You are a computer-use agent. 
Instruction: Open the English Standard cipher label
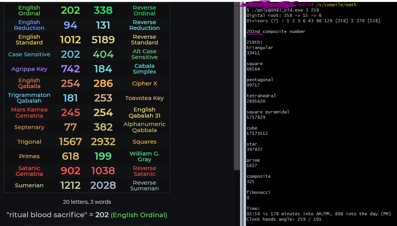pyautogui.click(x=29, y=39)
